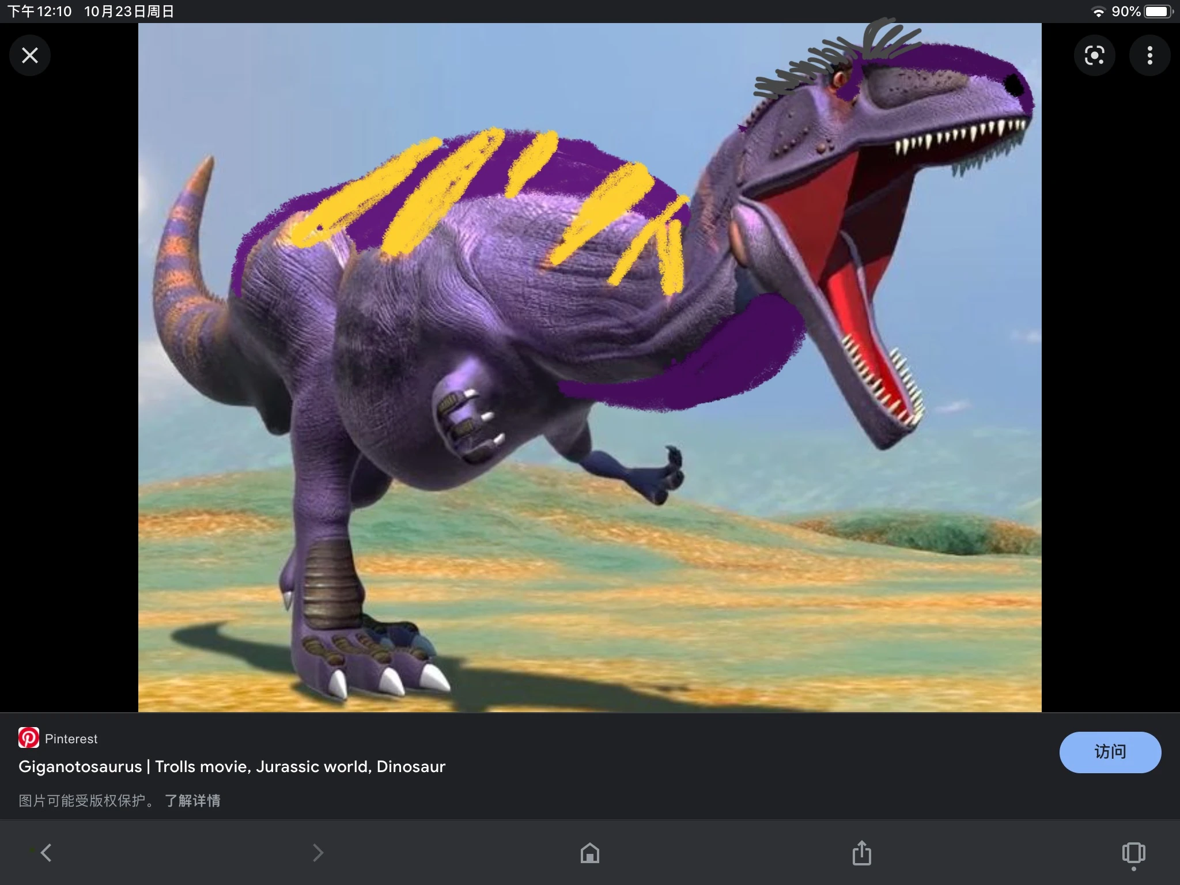Tap the 图片可能受版权保护 notice text
This screenshot has height=885, width=1180.
pos(85,801)
